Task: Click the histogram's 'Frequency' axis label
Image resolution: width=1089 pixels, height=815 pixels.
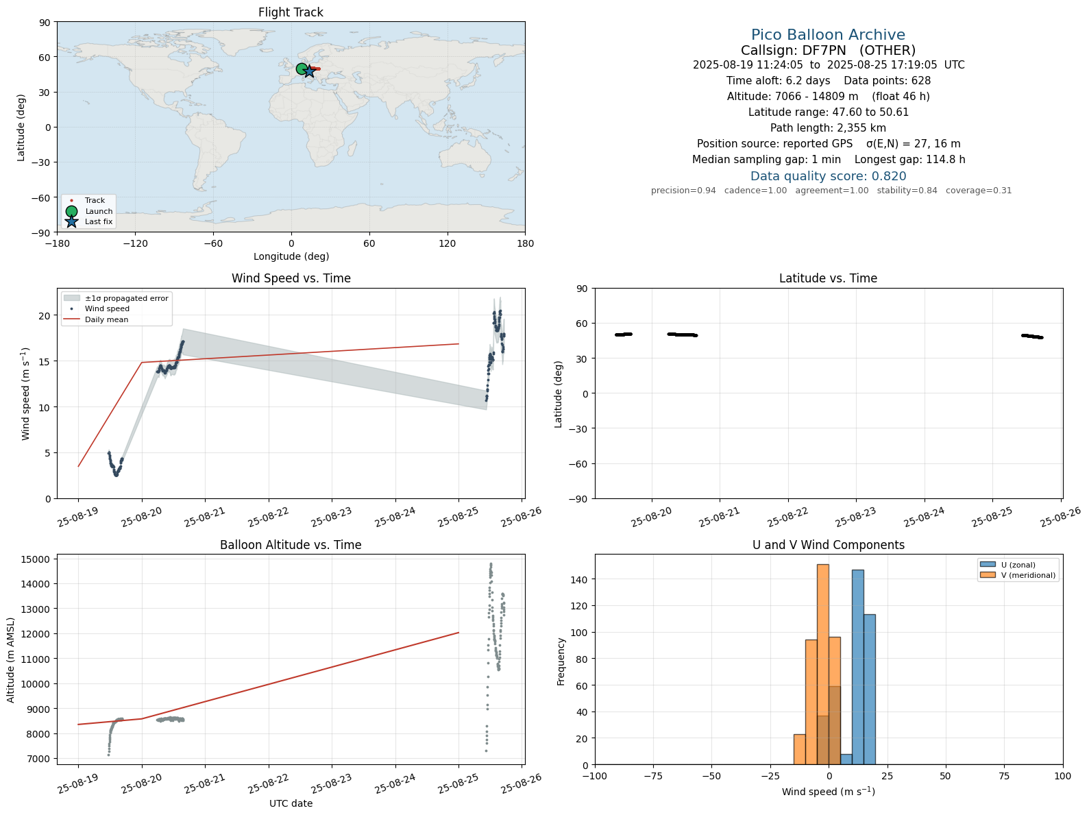Action: click(561, 661)
